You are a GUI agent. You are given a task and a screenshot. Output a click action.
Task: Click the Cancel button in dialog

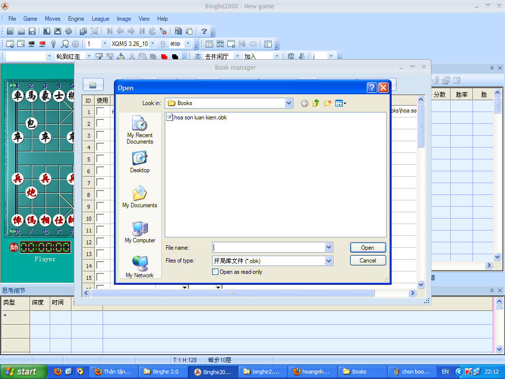click(368, 261)
